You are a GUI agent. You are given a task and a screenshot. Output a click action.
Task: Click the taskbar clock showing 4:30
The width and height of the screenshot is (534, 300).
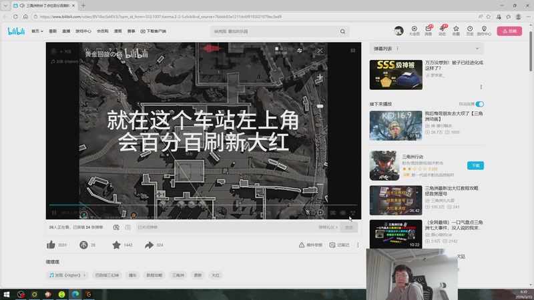pos(523,295)
